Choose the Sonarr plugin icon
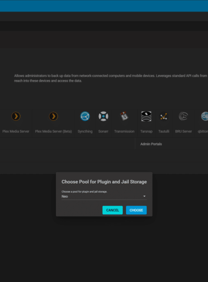 pyautogui.click(x=103, y=116)
